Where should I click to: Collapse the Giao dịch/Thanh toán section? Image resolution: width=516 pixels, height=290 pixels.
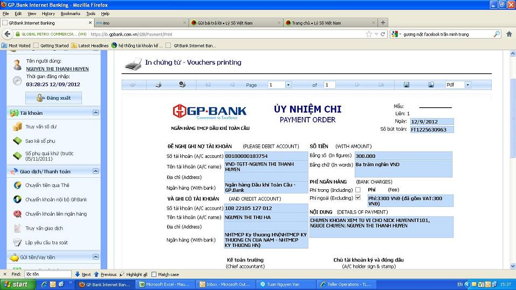tap(95, 171)
